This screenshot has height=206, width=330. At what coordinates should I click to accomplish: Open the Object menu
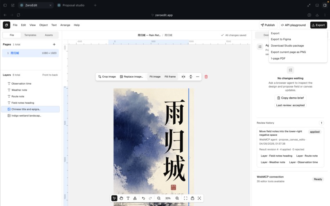43,25
